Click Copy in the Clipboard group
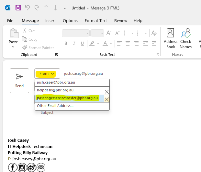Image resolution: width=201 pixels, height=172 pixels. pos(30,39)
